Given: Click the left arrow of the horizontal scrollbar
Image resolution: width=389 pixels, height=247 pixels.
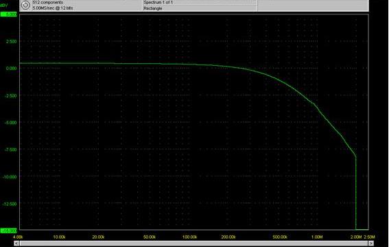Looking at the screenshot, I should pyautogui.click(x=16, y=244).
